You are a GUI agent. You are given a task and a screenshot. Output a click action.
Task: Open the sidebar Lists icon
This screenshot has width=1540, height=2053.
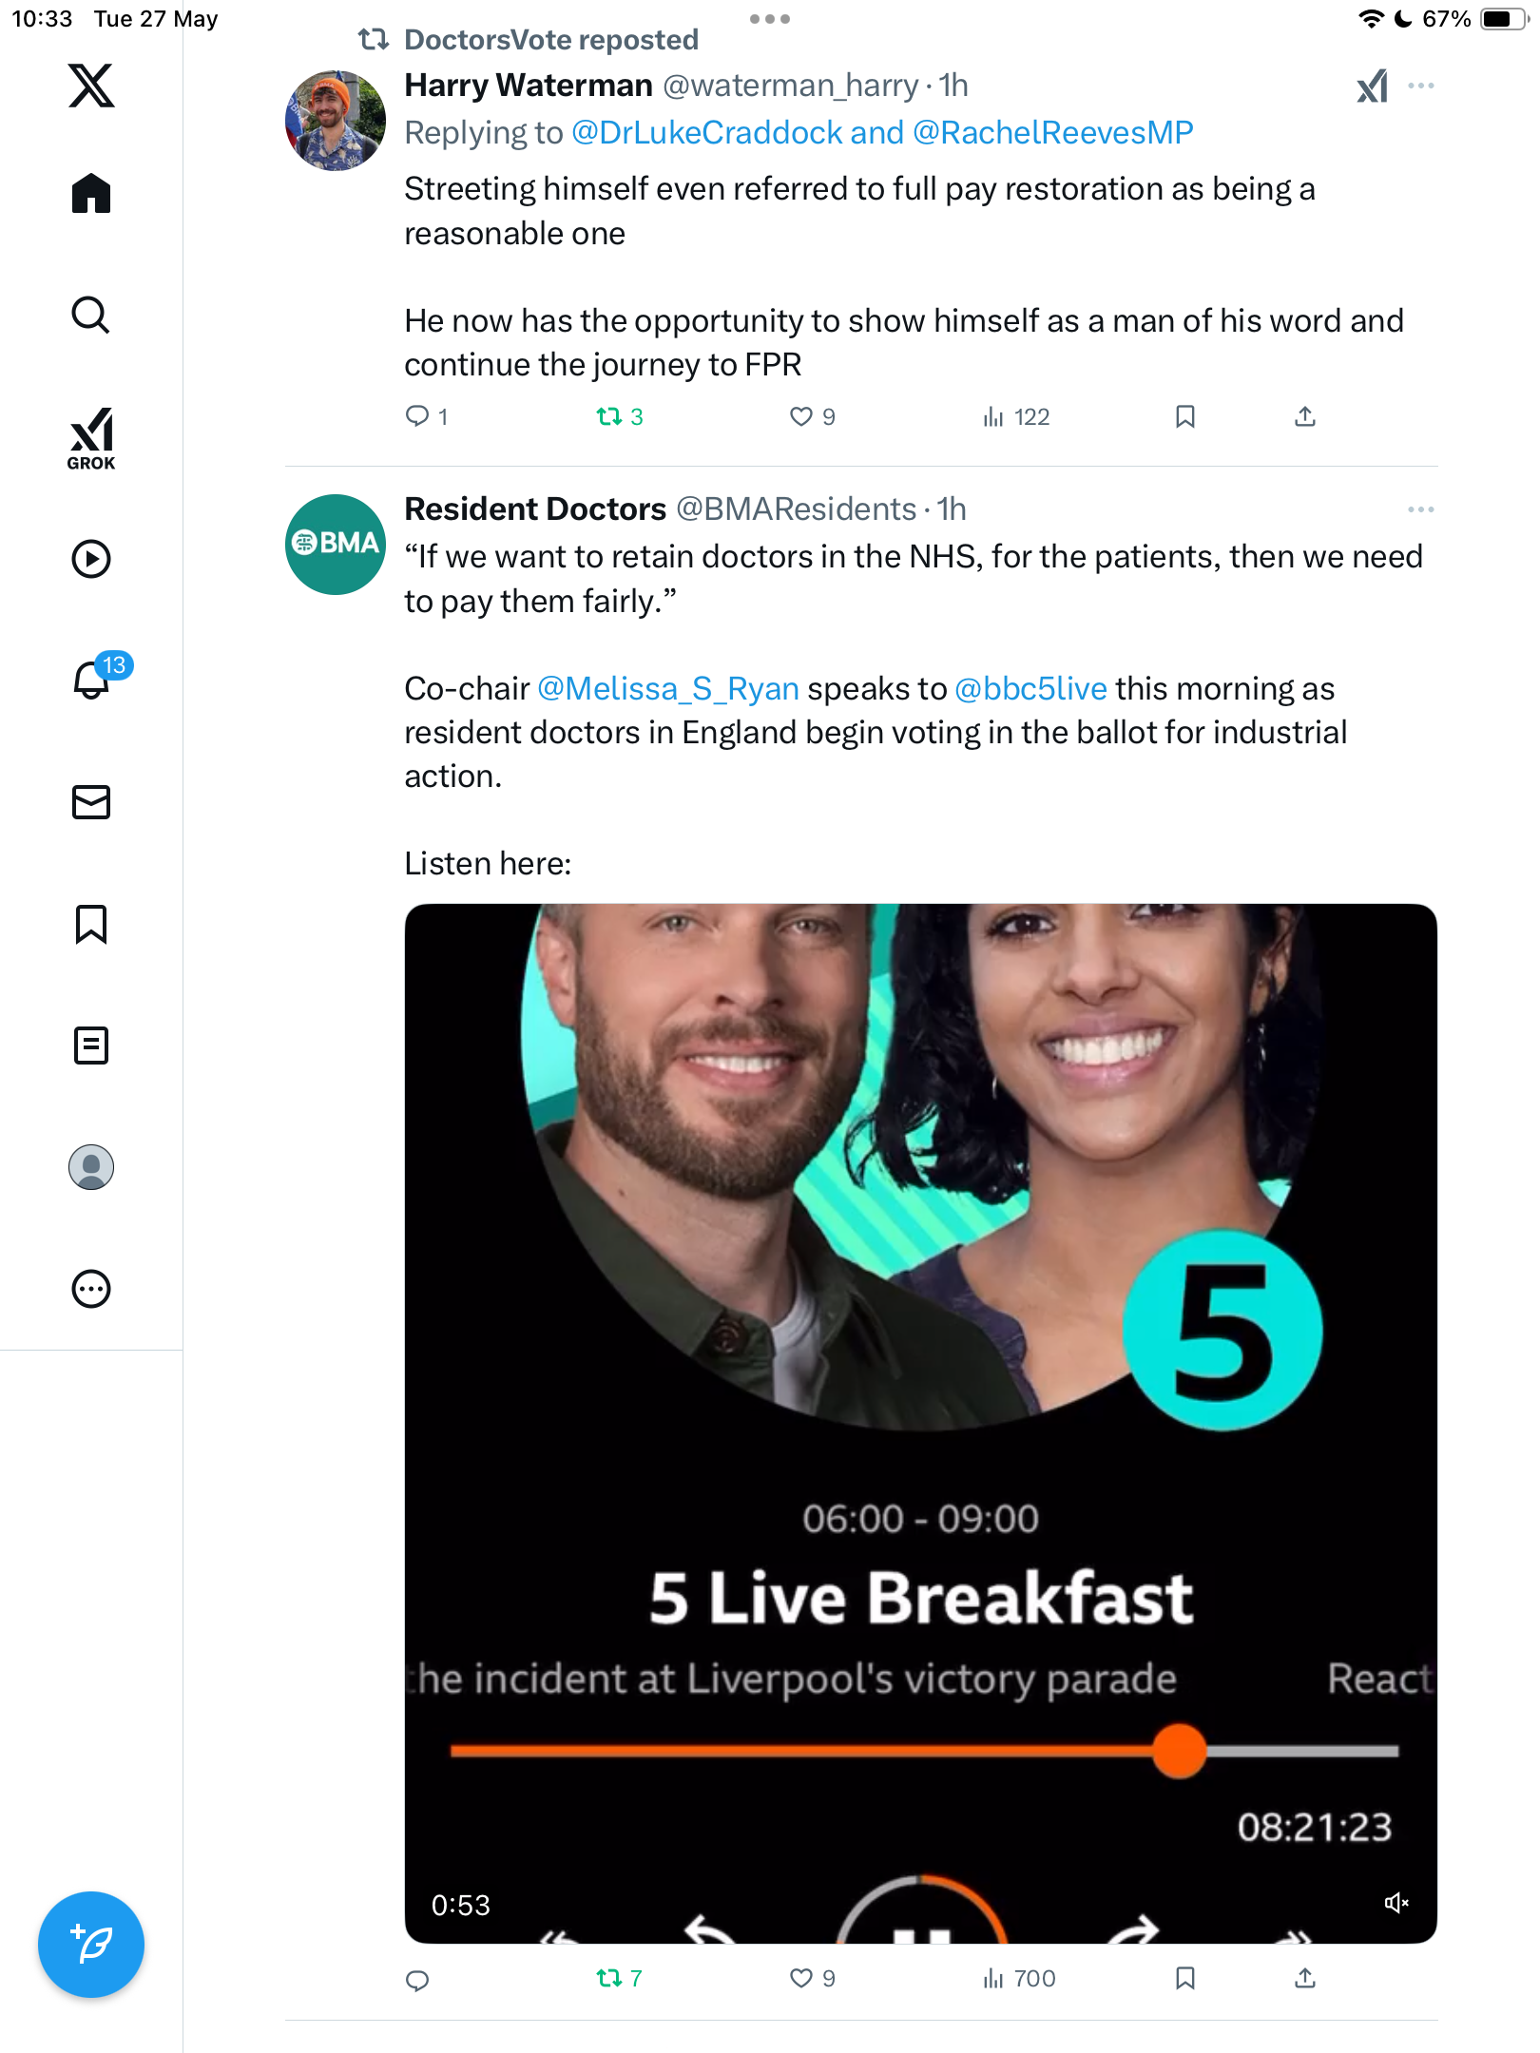pyautogui.click(x=91, y=1046)
